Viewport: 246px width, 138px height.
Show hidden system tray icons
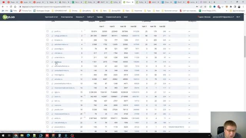(209, 135)
